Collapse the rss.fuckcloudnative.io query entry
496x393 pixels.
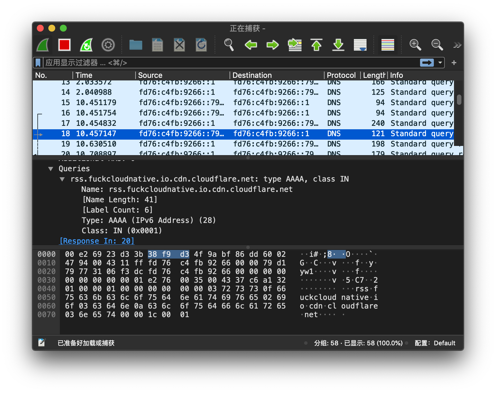point(62,179)
